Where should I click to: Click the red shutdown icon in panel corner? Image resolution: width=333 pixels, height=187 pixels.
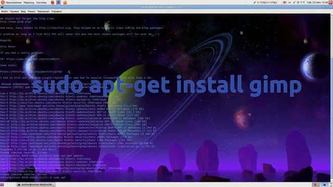pos(330,3)
